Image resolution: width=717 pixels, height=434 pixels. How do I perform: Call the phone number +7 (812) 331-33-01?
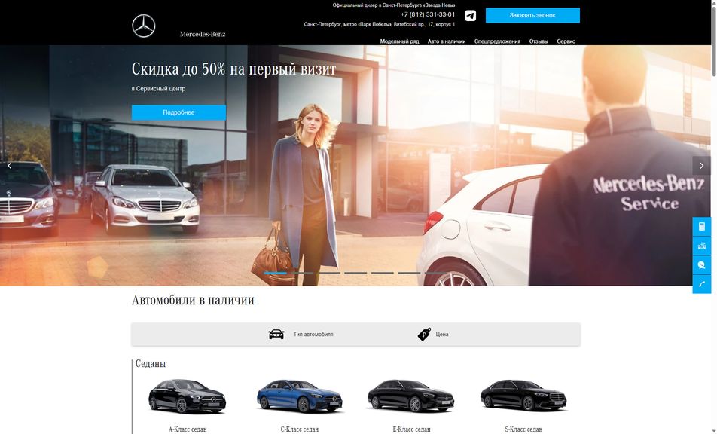click(x=428, y=14)
